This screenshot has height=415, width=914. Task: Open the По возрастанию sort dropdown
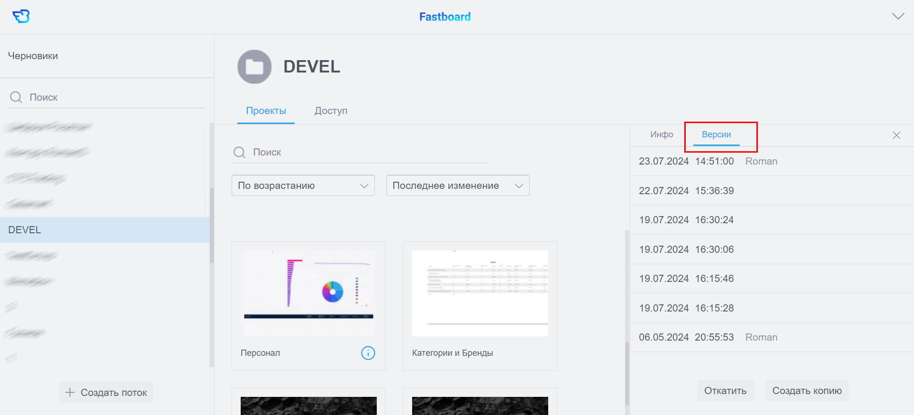[303, 186]
